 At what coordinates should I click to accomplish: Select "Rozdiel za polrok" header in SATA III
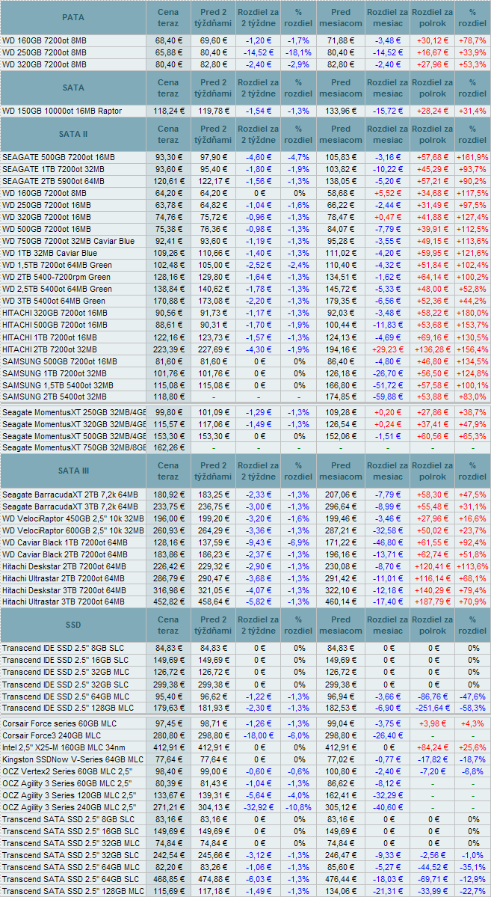tap(432, 471)
